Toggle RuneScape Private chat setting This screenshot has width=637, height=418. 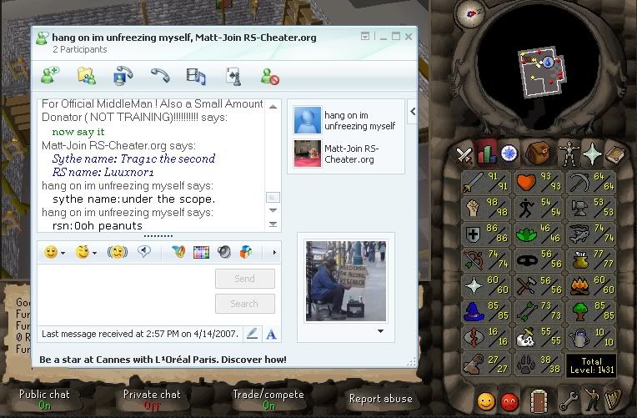click(152, 400)
